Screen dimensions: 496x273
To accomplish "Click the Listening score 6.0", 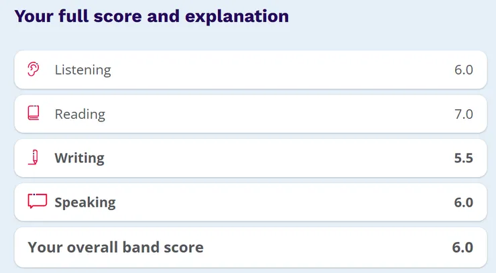I will point(463,70).
